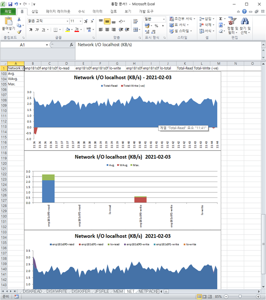Apply accounting number format
Viewport: 266px width, 300px height.
click(x=147, y=26)
